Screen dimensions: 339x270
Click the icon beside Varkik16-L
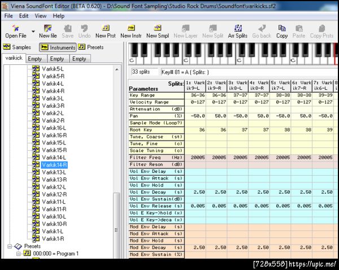tap(36, 128)
